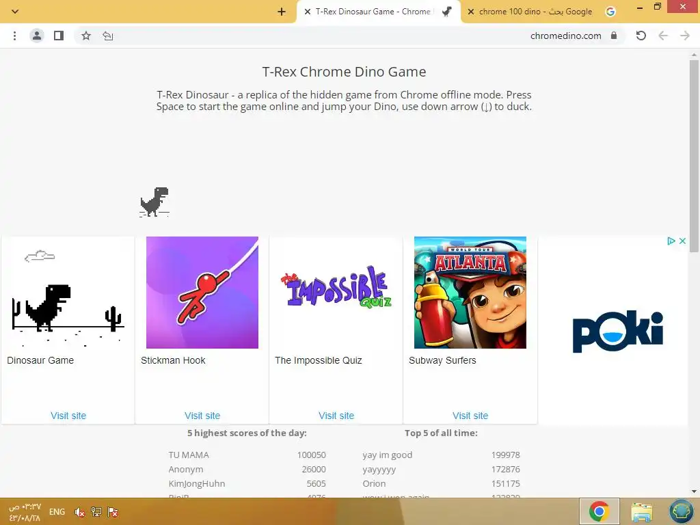Click the T-Rex dinosaur in game canvas
This screenshot has height=525, width=700.
pyautogui.click(x=154, y=202)
